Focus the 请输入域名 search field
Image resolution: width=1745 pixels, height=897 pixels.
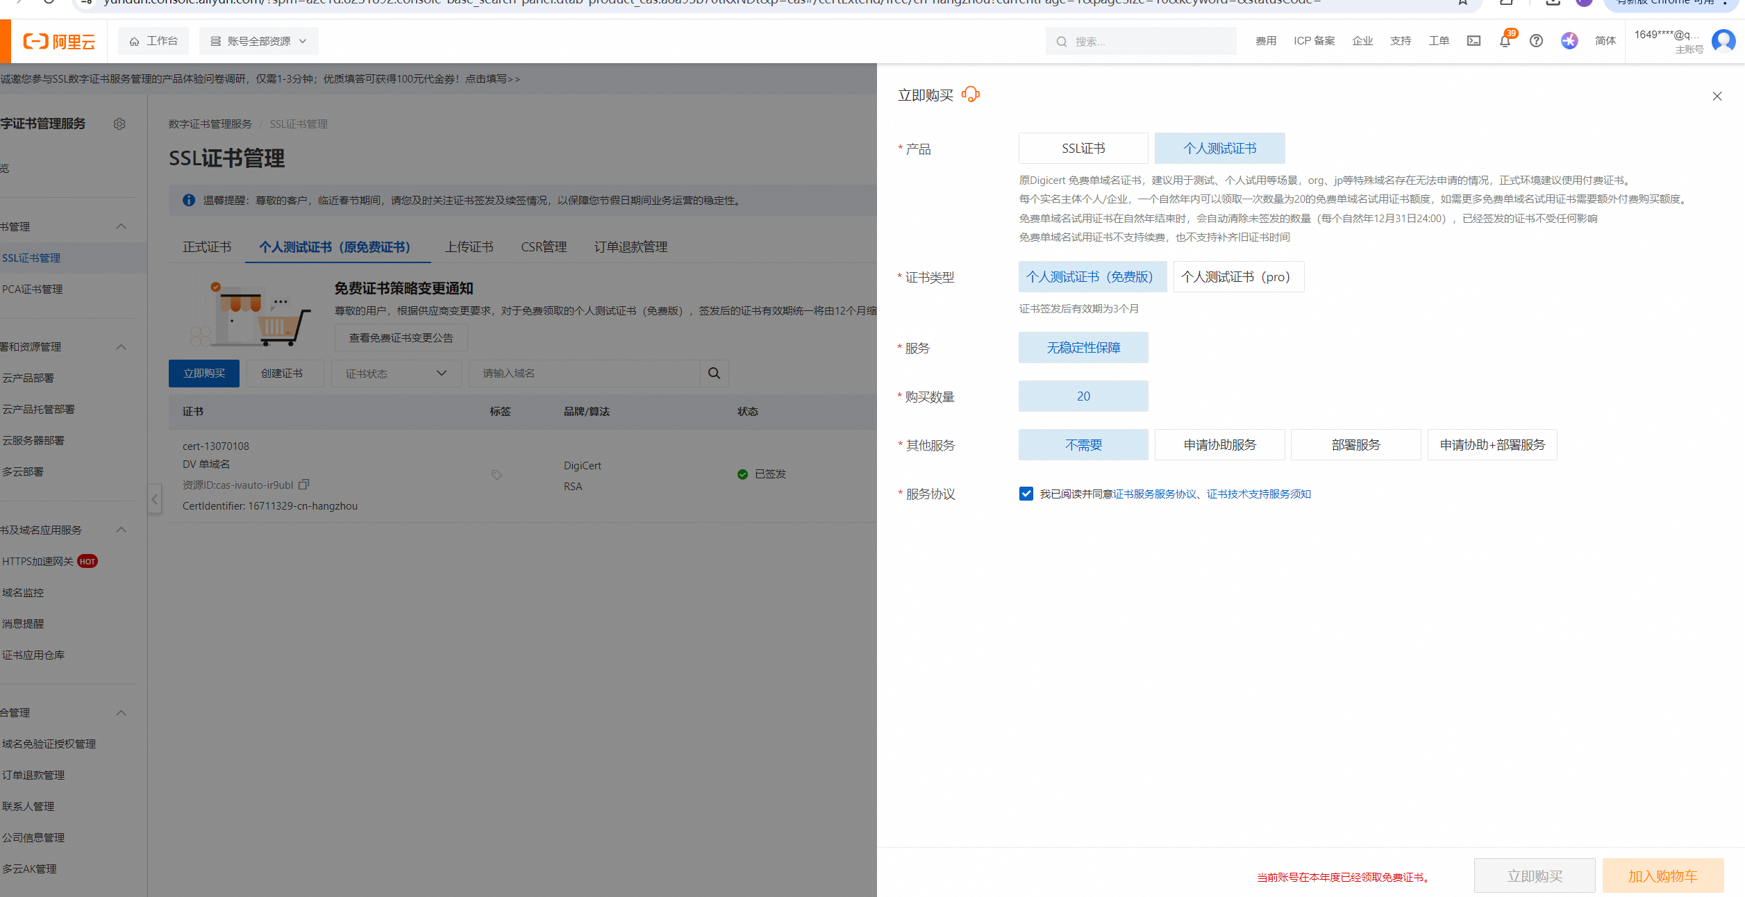[x=585, y=374]
